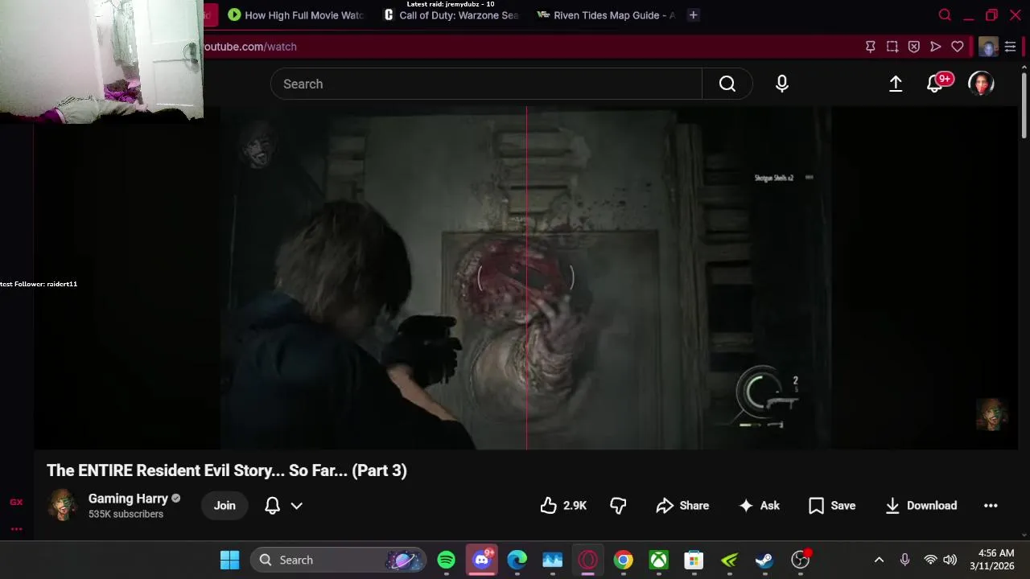Open Opera flow send icon
1030x579 pixels.
click(936, 47)
